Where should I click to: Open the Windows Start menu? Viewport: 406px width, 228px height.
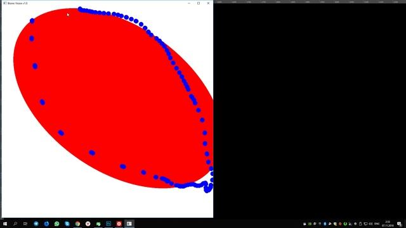[5, 224]
